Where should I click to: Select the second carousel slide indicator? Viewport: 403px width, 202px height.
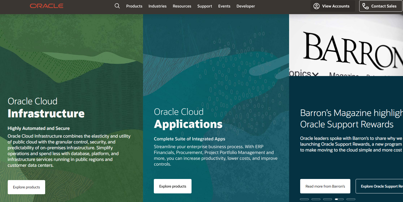(316, 199)
